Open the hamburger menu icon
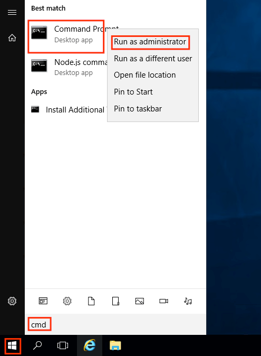Image resolution: width=261 pixels, height=356 pixels. point(12,12)
